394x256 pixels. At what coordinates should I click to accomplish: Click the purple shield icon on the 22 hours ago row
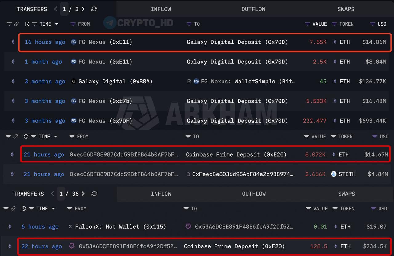pyautogui.click(x=72, y=246)
